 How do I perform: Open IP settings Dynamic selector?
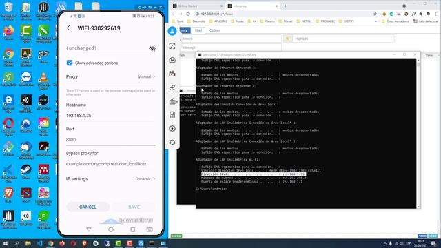tap(111, 179)
